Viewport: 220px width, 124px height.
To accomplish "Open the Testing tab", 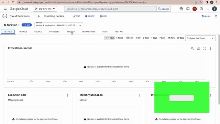I will click(x=119, y=32).
